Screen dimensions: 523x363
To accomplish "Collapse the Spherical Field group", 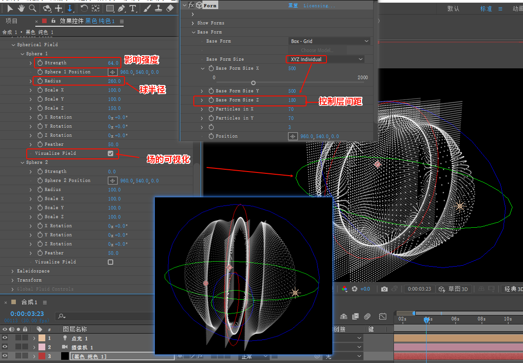I will click(x=13, y=45).
